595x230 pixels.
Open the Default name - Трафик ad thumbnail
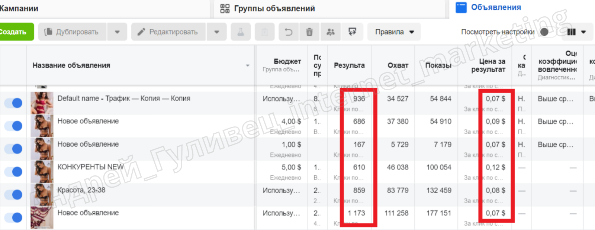(x=42, y=103)
